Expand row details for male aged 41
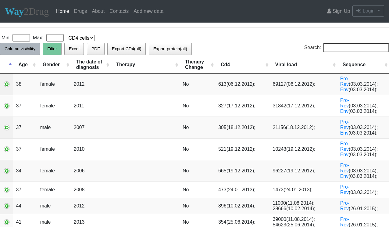 pyautogui.click(x=7, y=222)
